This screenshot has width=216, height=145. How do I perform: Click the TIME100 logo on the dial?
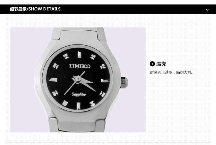pyautogui.click(x=78, y=66)
